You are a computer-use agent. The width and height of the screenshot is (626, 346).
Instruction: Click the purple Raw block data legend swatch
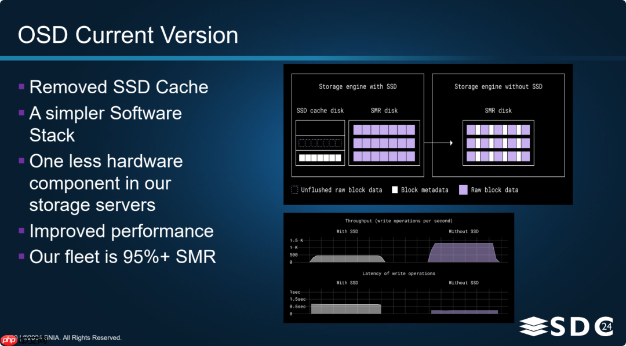click(x=463, y=190)
